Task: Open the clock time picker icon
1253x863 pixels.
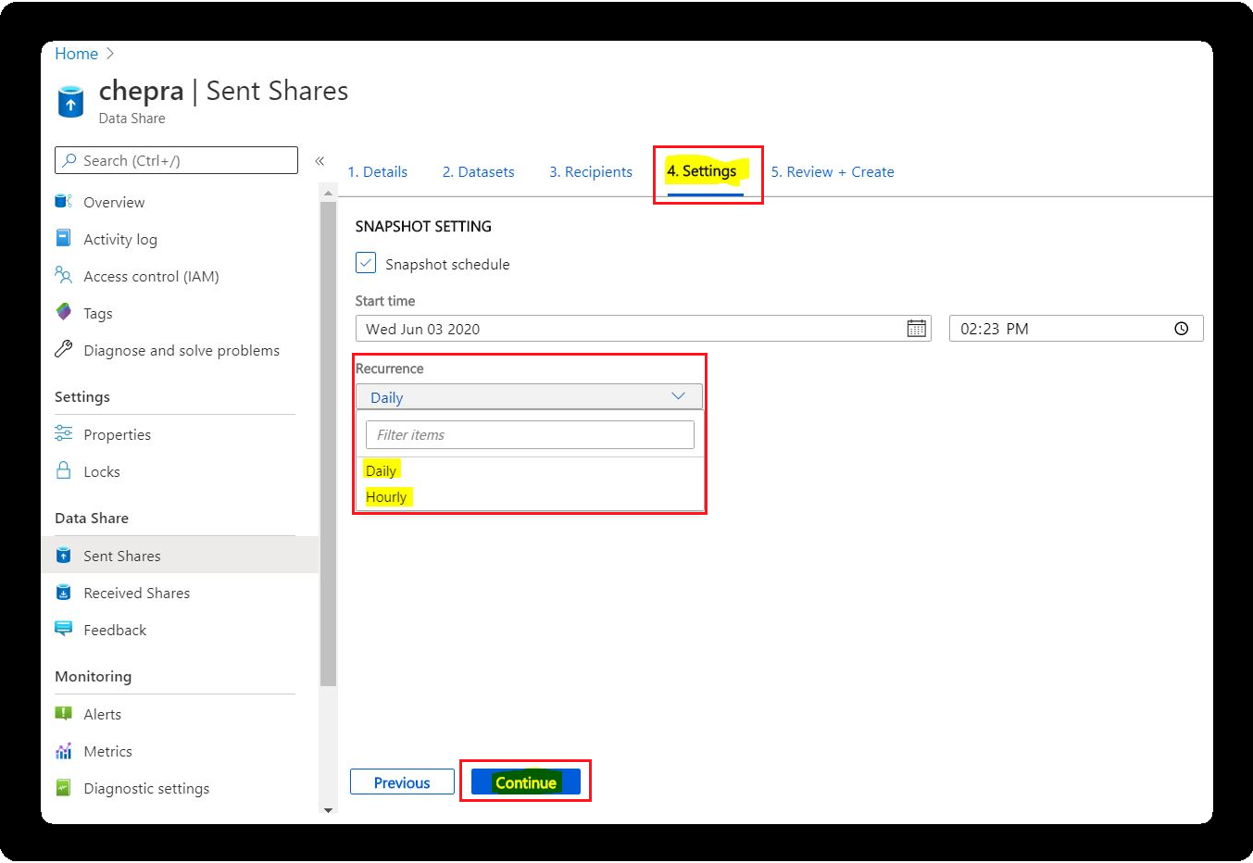Action: 1181,329
